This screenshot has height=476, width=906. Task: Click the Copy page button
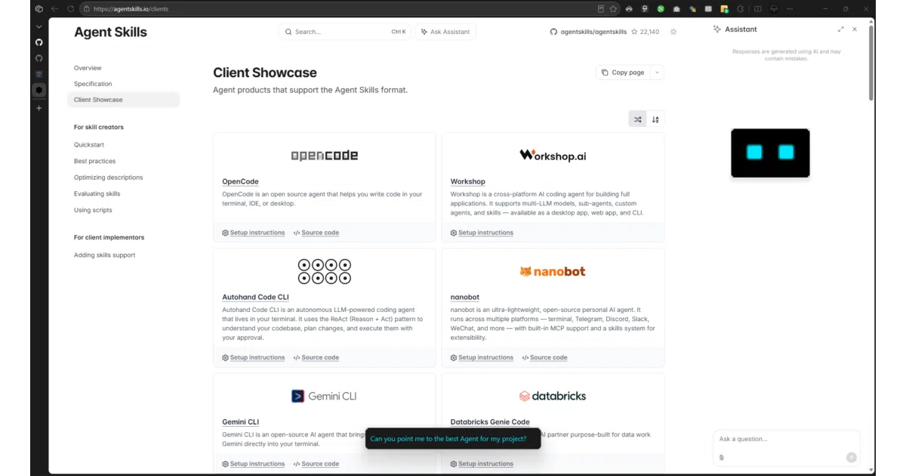tap(623, 73)
